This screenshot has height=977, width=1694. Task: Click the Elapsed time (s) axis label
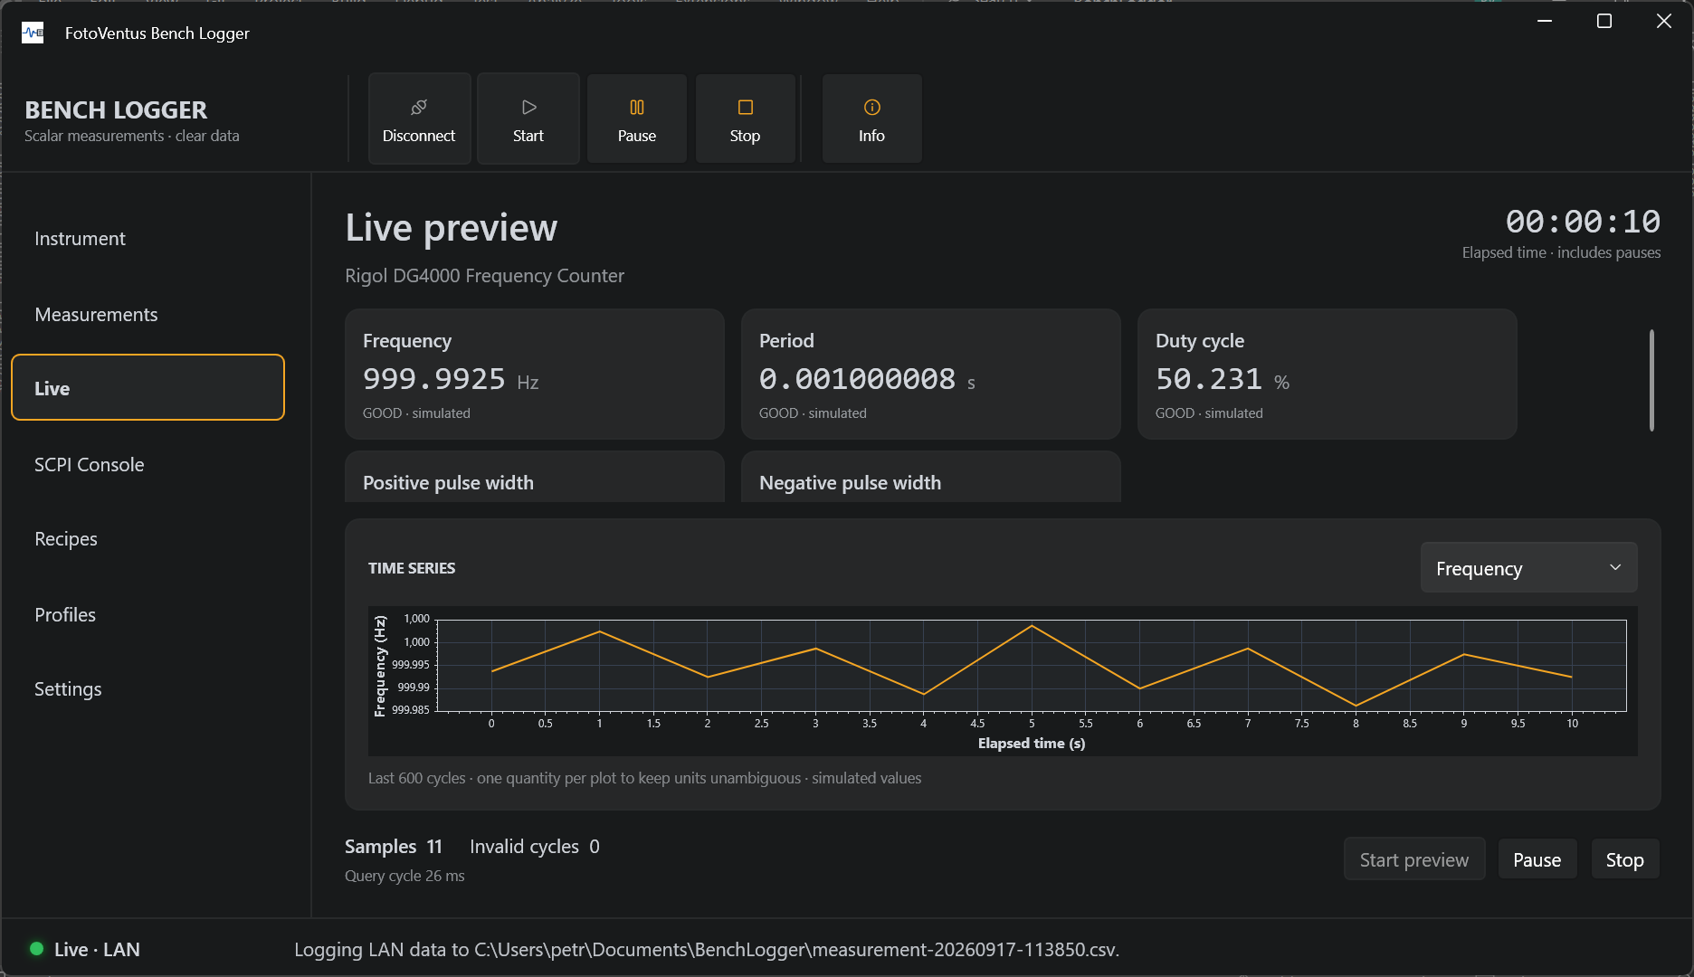pyautogui.click(x=1032, y=744)
